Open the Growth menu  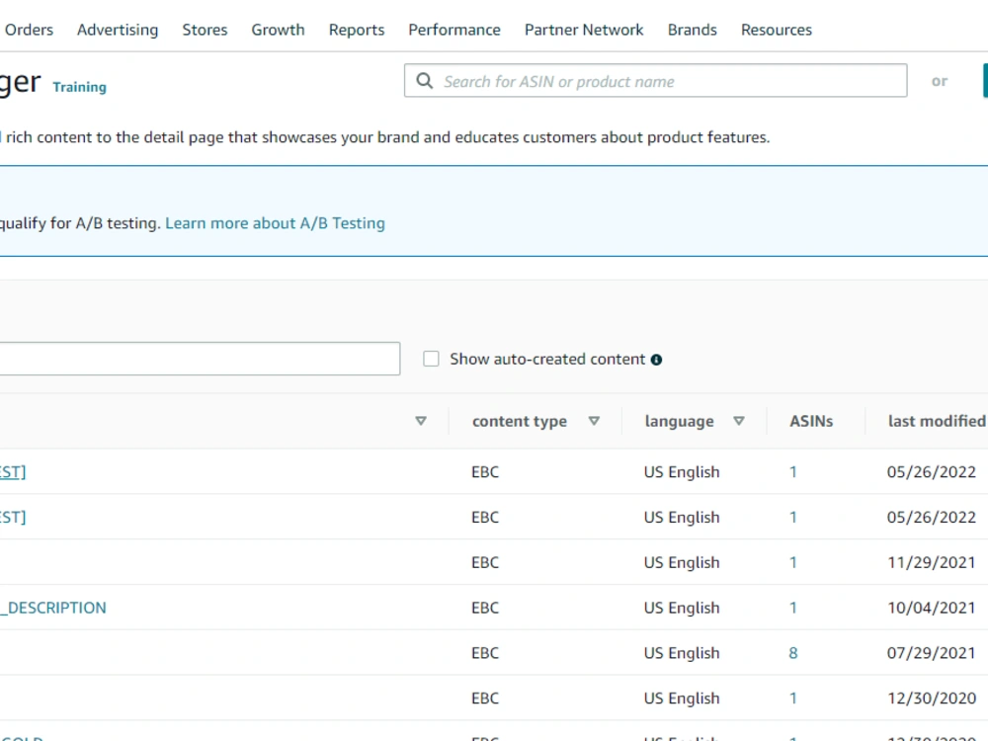click(x=278, y=30)
